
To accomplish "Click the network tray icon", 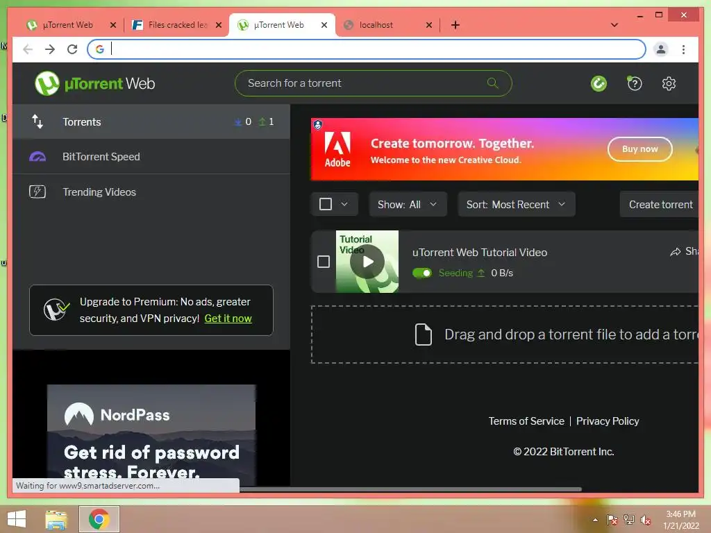I will coord(629,519).
